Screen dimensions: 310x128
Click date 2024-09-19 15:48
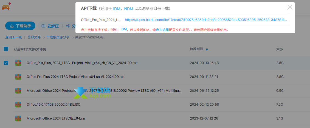204,63
